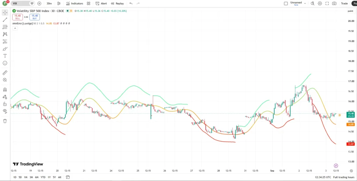Select the text annotation tool

(x=5, y=56)
